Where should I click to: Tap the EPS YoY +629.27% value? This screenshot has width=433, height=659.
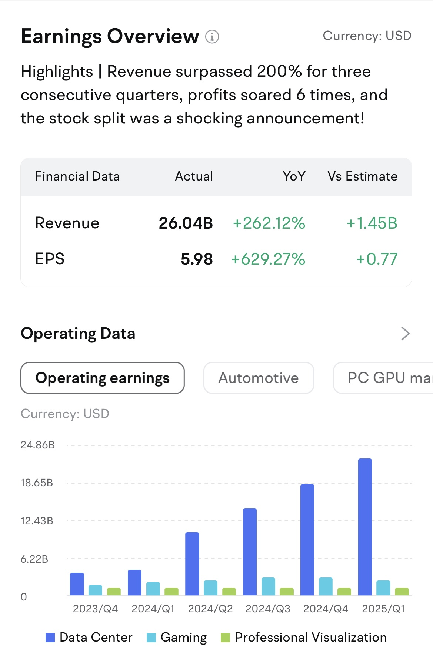pos(268,259)
